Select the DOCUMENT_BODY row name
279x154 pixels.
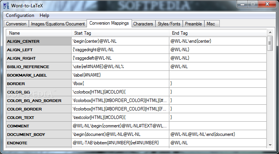[39, 134]
